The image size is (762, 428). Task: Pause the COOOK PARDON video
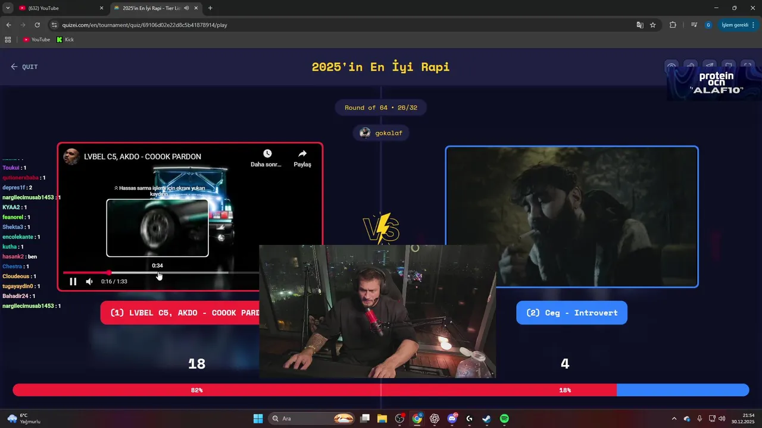tap(73, 281)
